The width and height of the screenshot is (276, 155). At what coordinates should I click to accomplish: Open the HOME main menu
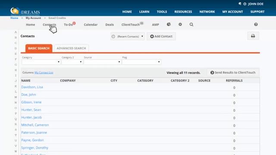click(x=127, y=12)
